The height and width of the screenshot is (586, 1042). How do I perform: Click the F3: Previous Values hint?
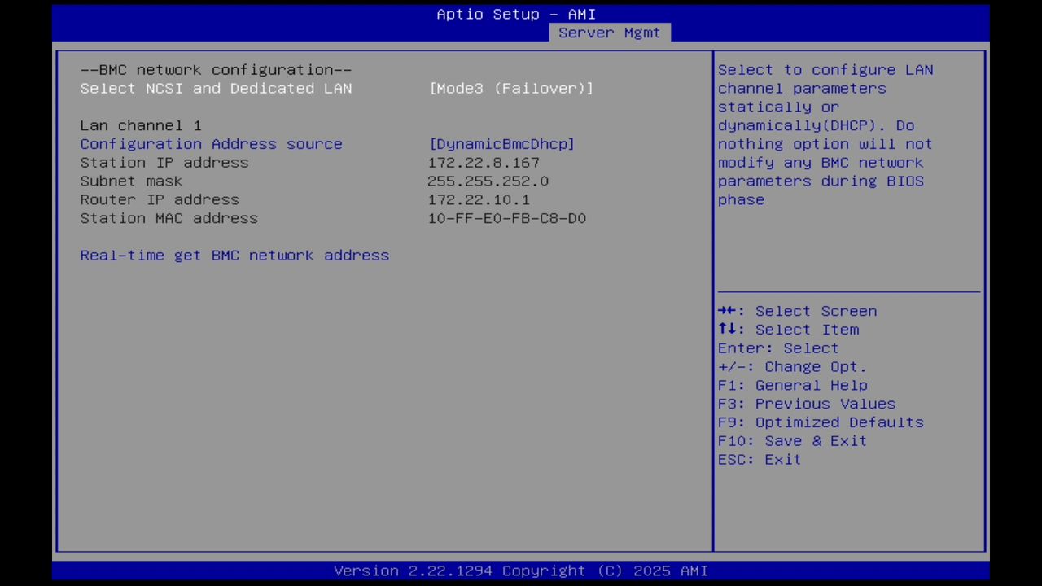point(806,404)
